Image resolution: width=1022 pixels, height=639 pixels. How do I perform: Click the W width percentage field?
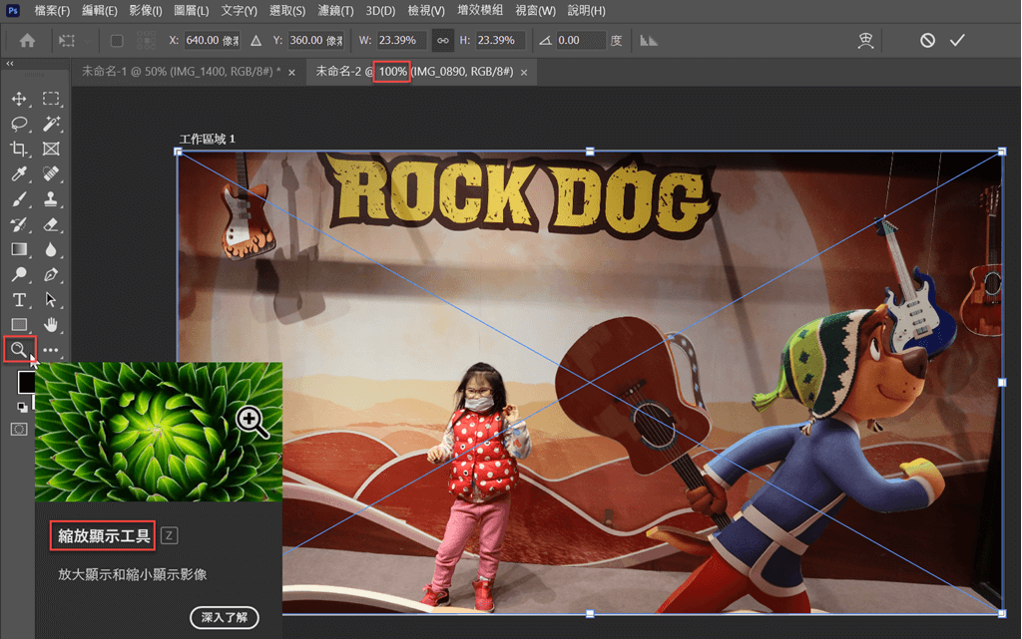click(x=401, y=40)
